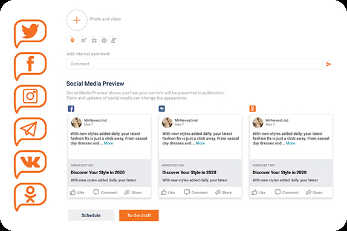Image resolution: width=347 pixels, height=231 pixels.
Task: Click the orange location pin icon
Action: [x=73, y=41]
